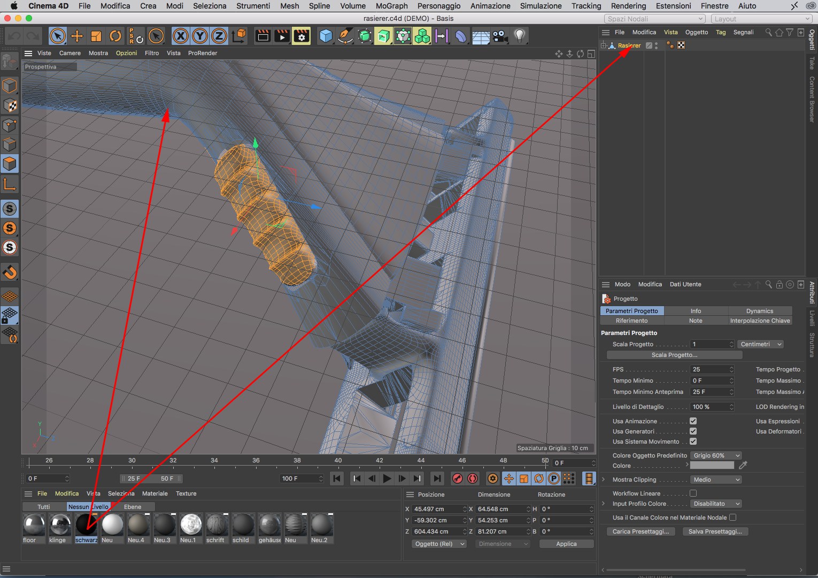818x578 pixels.
Task: Open Mostra Clipping Medio dropdown
Action: click(x=716, y=480)
